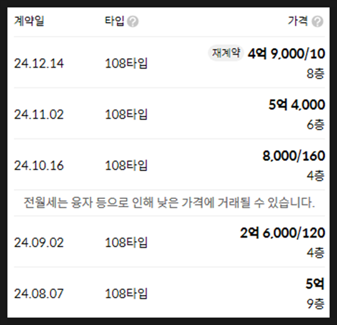This screenshot has width=337, height=325.
Task: Click the 재계약 badge
Action: 226,53
